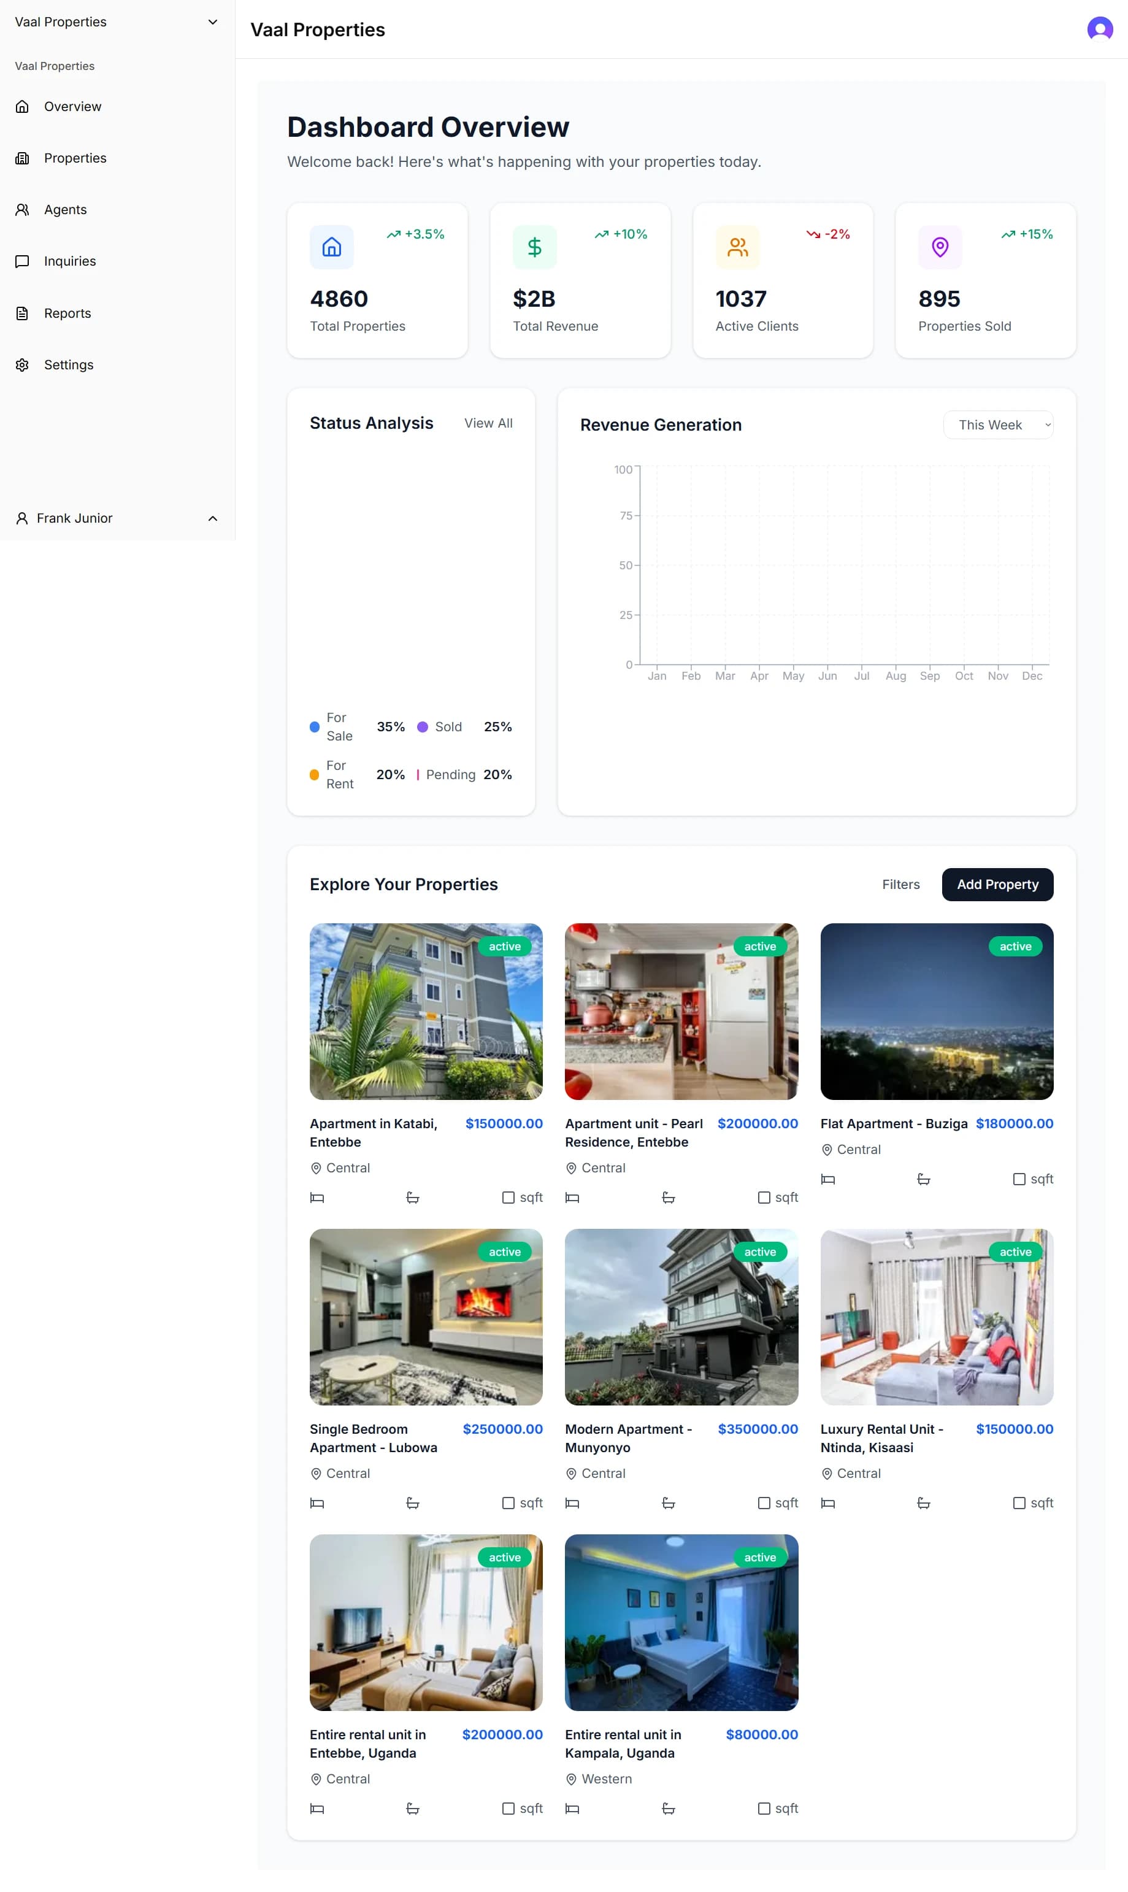Click the $80000.00 price text
Screen dimensions: 1128x1892
coord(761,1735)
